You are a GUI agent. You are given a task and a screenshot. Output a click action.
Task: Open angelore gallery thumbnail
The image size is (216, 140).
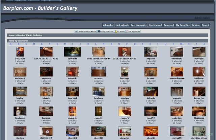coord(46,71)
